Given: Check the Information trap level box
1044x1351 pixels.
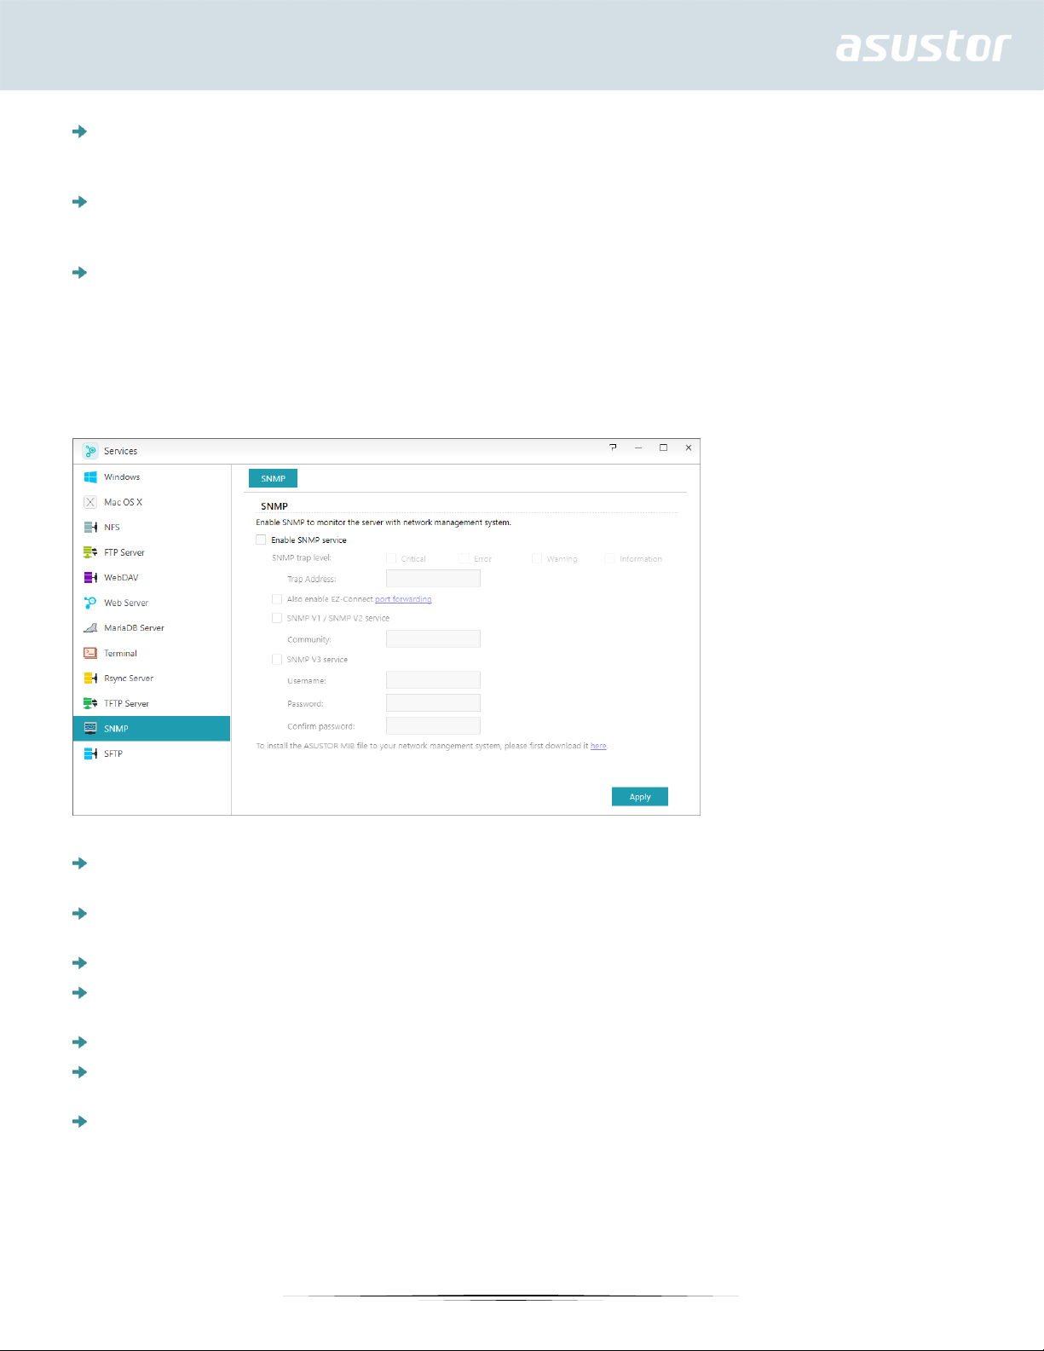Looking at the screenshot, I should (609, 558).
